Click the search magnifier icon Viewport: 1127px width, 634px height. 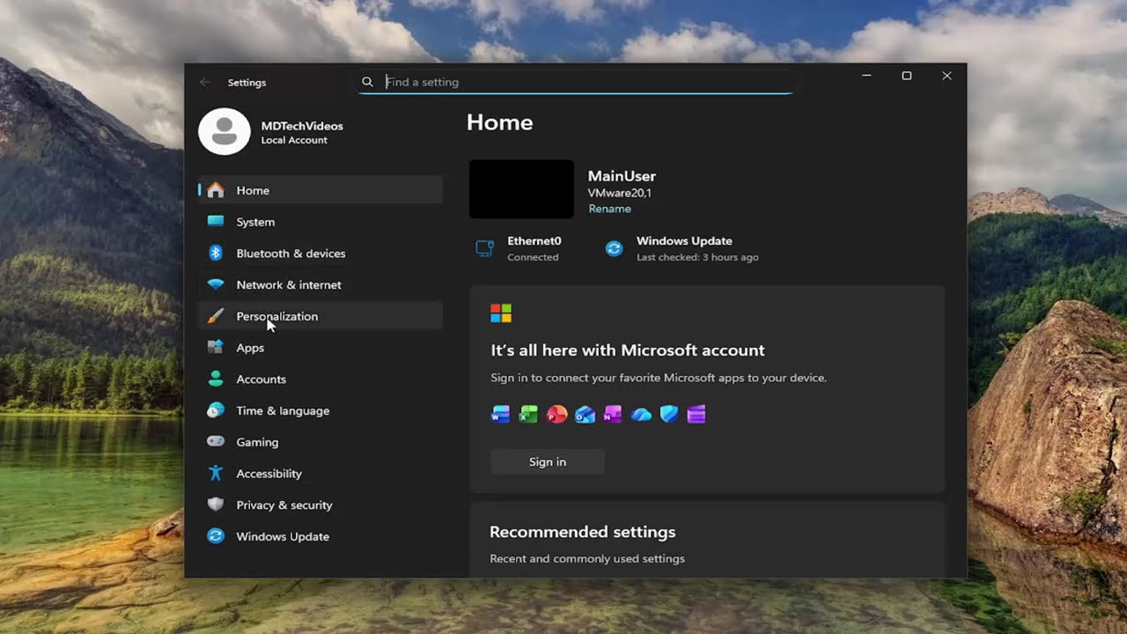click(368, 82)
